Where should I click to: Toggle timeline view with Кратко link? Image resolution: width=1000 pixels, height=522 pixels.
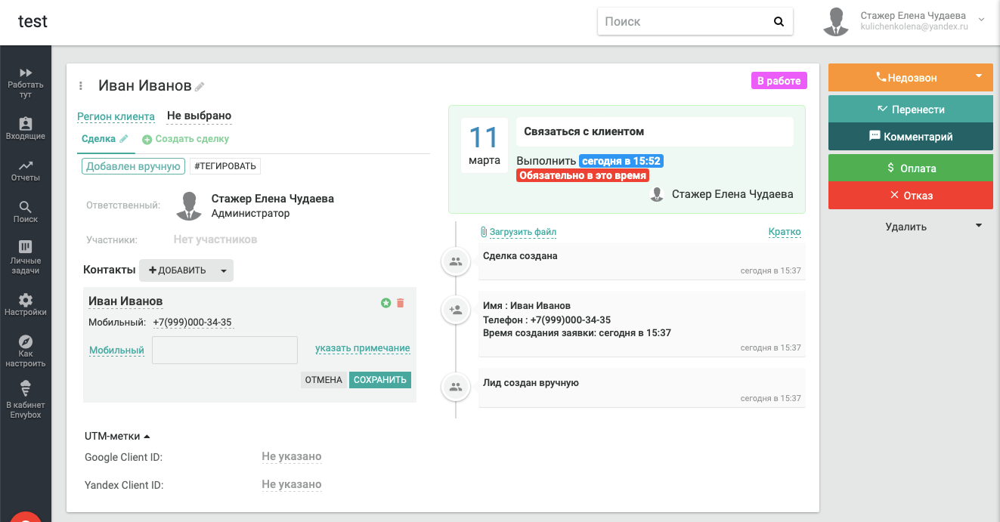(784, 232)
